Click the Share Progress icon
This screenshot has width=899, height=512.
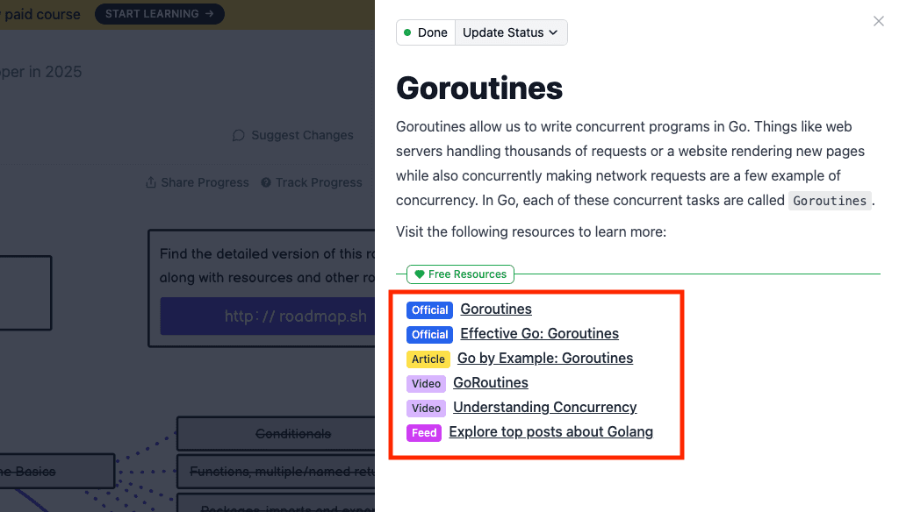tap(151, 182)
